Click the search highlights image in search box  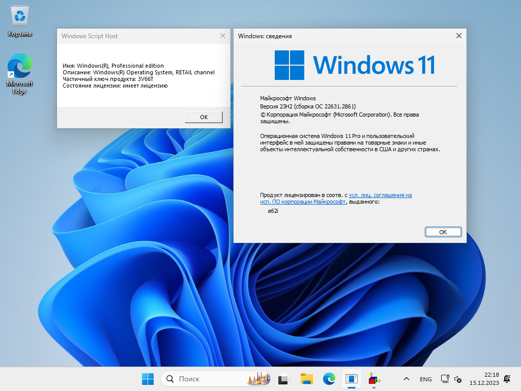(x=258, y=378)
